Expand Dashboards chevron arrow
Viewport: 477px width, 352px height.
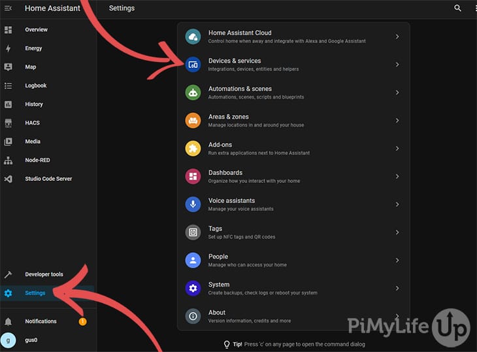(397, 176)
